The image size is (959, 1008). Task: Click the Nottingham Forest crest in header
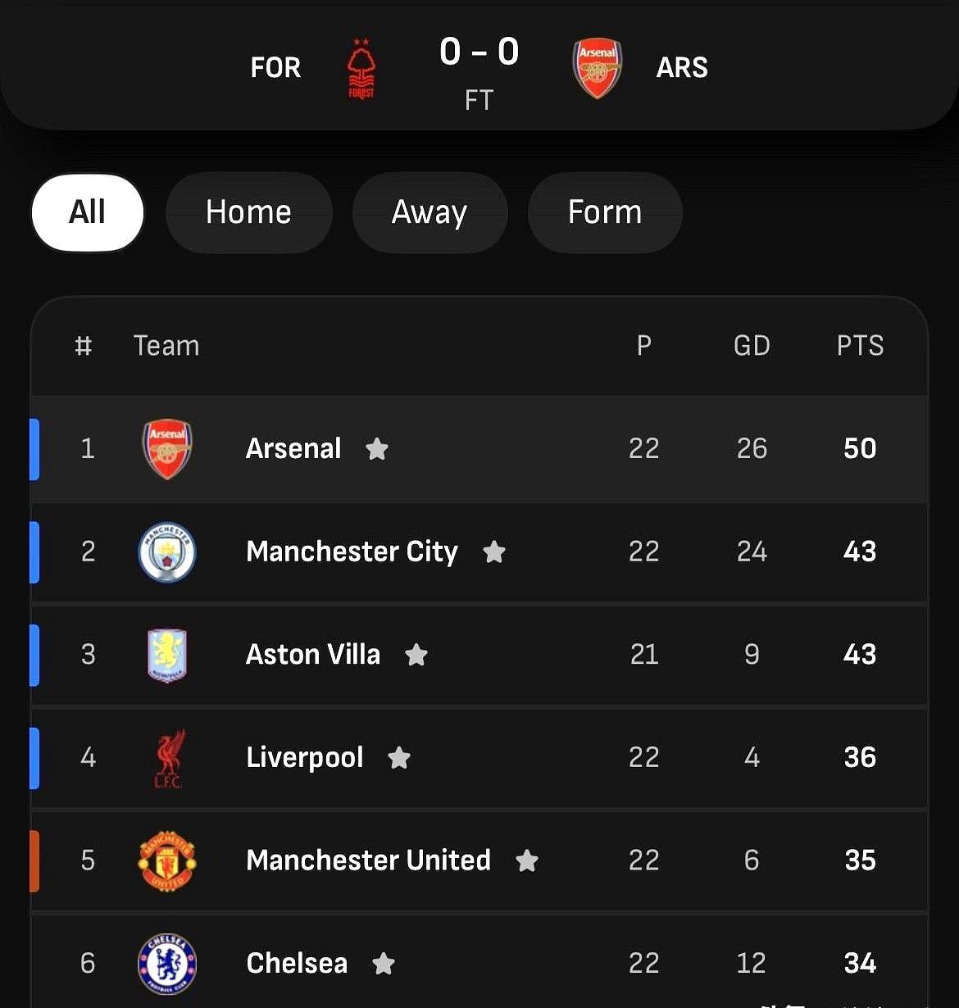[x=361, y=69]
